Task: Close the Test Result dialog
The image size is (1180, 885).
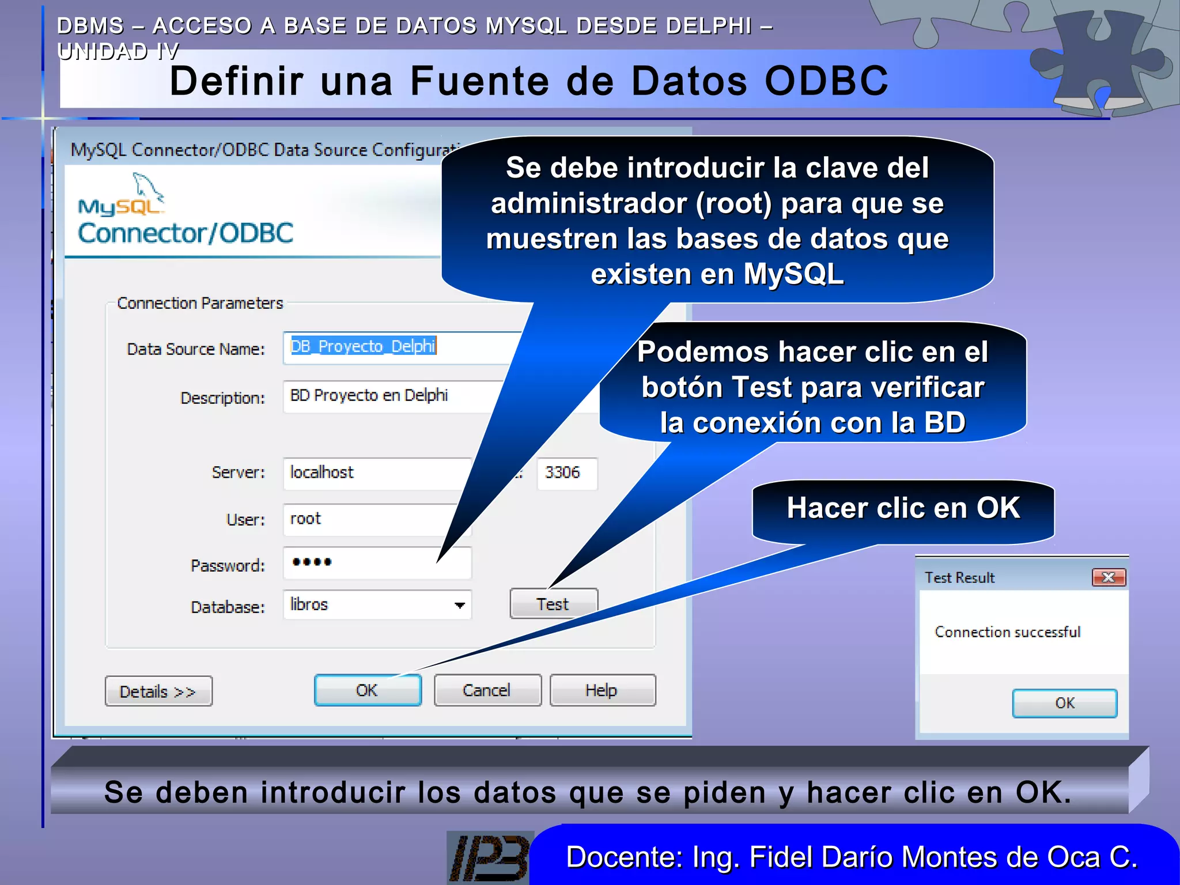Action: [1109, 577]
